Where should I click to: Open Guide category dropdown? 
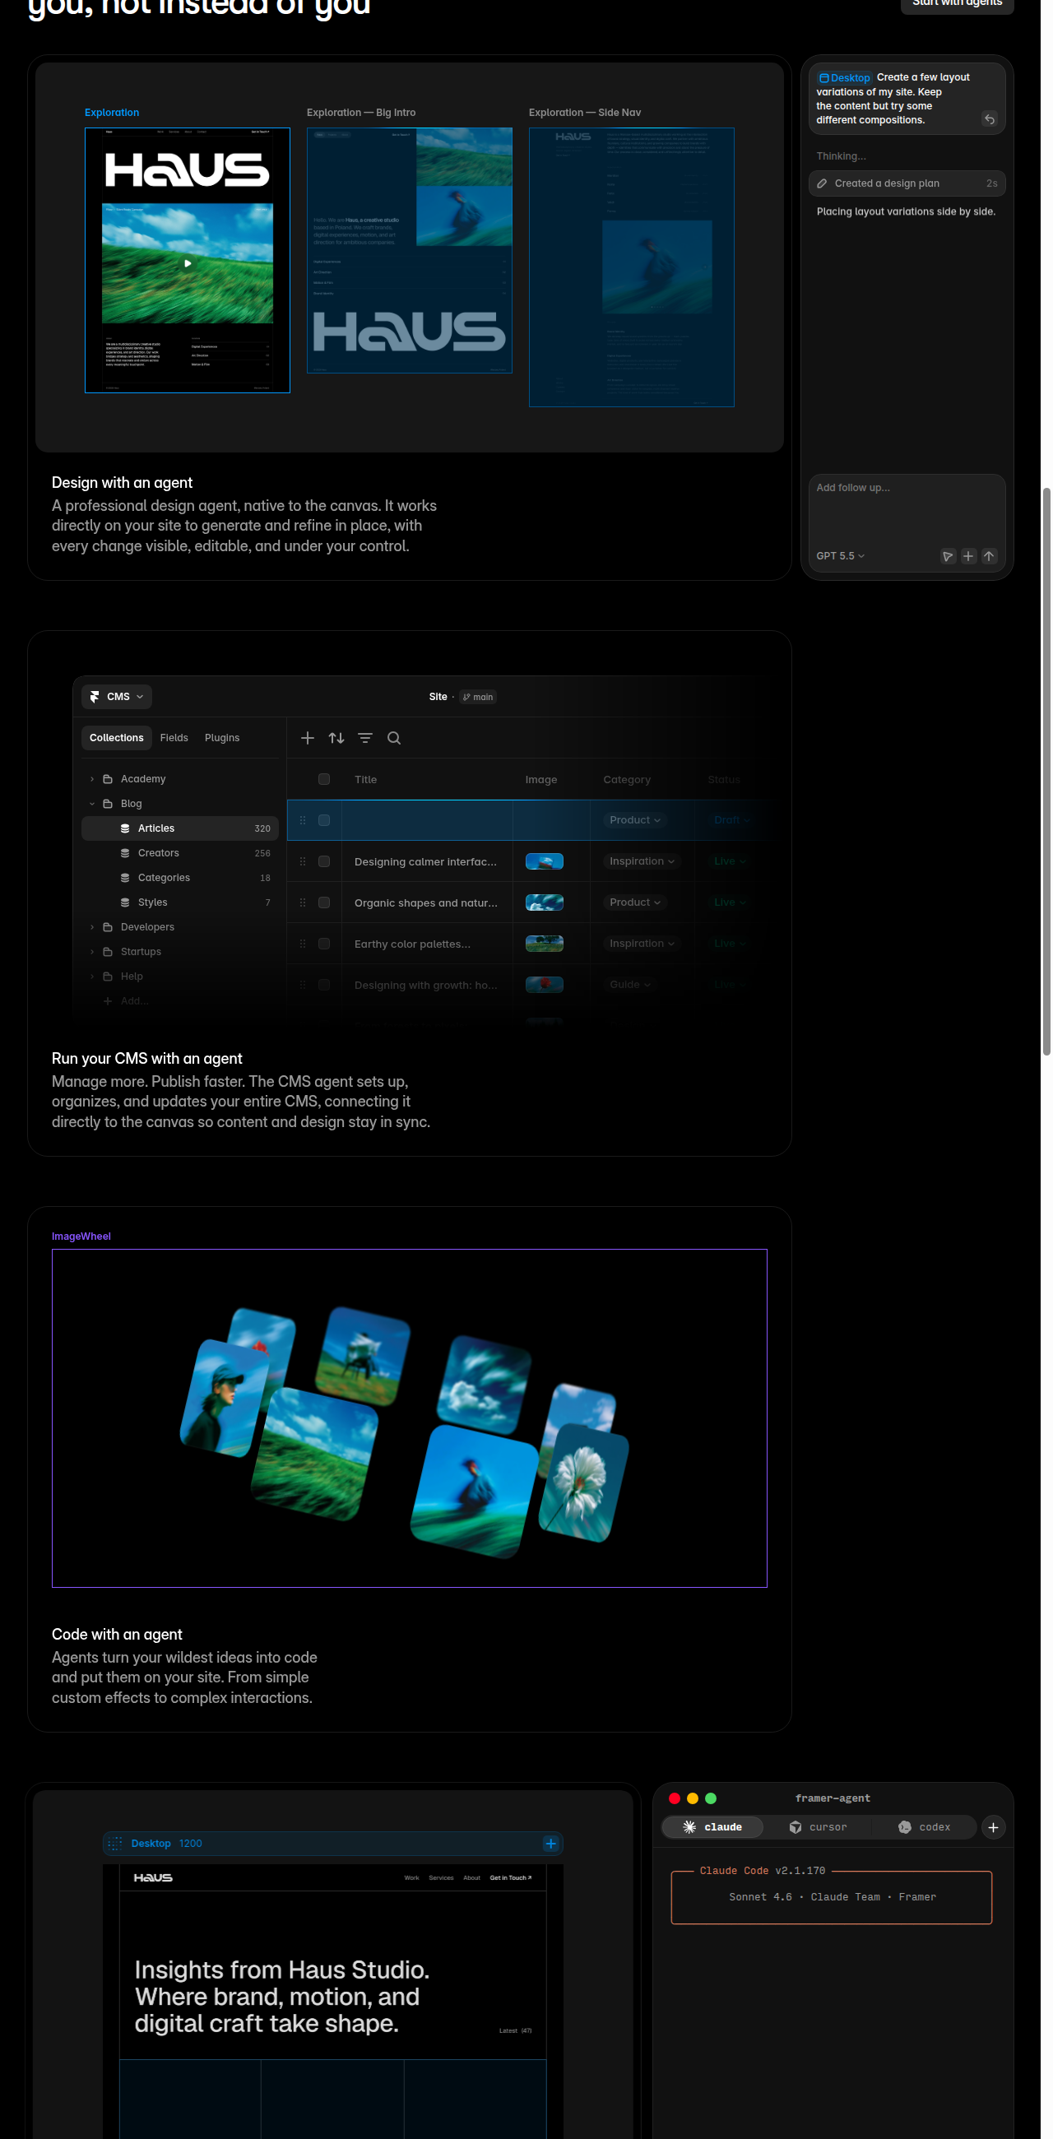tap(629, 985)
